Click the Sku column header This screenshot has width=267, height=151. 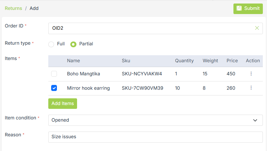[126, 61]
